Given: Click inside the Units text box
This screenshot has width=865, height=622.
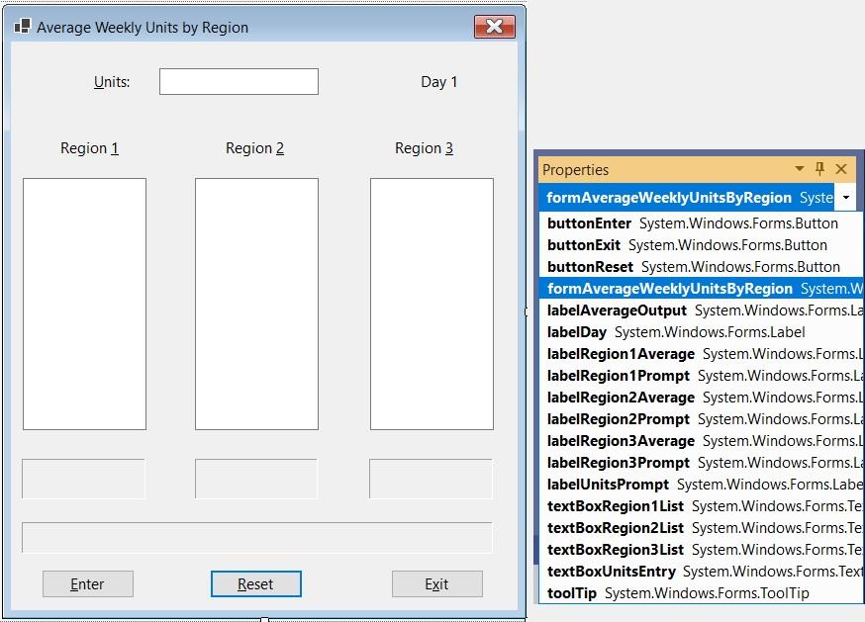Looking at the screenshot, I should [238, 81].
